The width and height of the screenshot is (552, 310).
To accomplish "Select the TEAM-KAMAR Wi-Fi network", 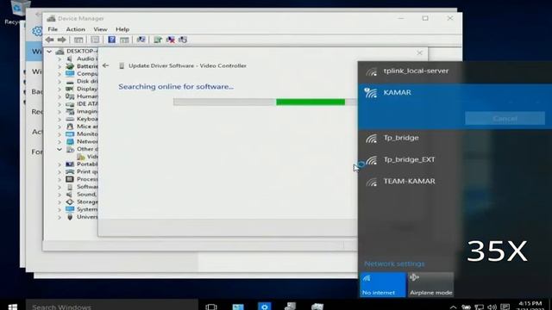I will click(455, 182).
